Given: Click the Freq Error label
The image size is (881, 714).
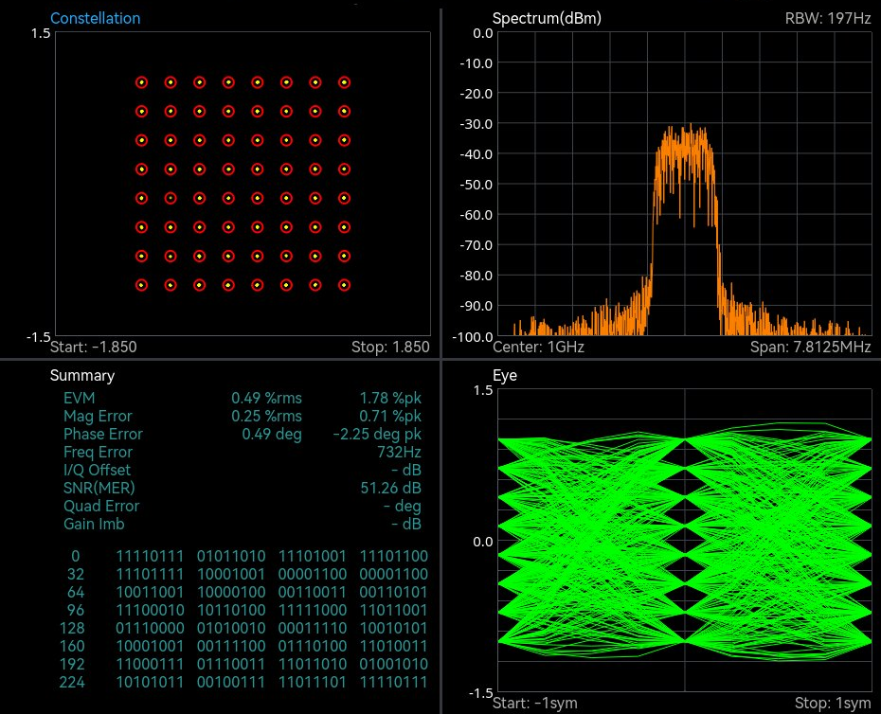Looking at the screenshot, I should pyautogui.click(x=98, y=452).
